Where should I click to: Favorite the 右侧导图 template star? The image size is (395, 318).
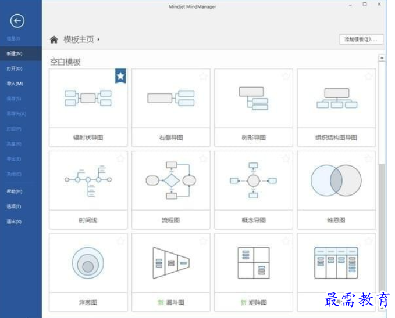(x=203, y=76)
